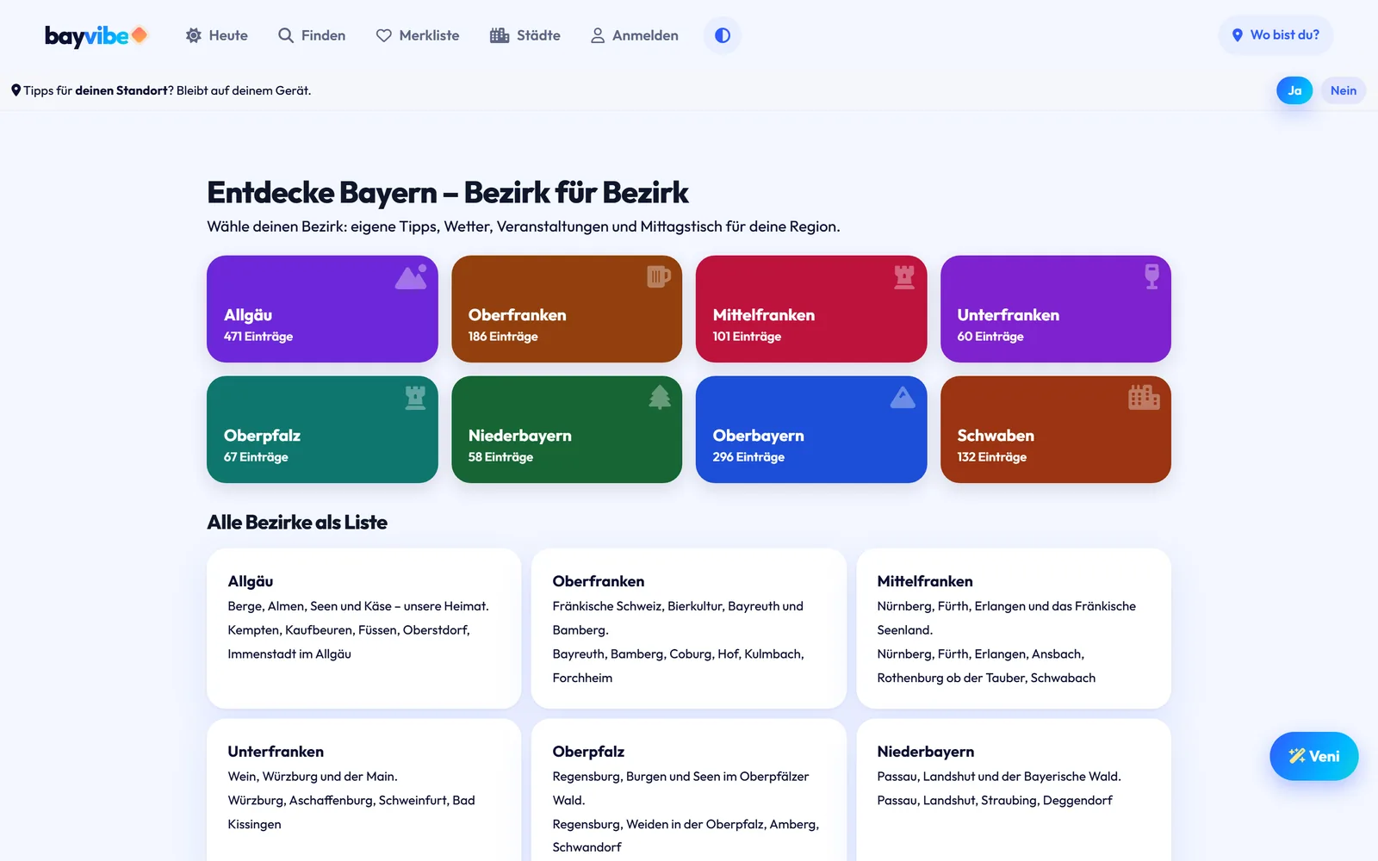This screenshot has width=1378, height=861.
Task: Open Allgäu card in the list
Action: [x=363, y=629]
